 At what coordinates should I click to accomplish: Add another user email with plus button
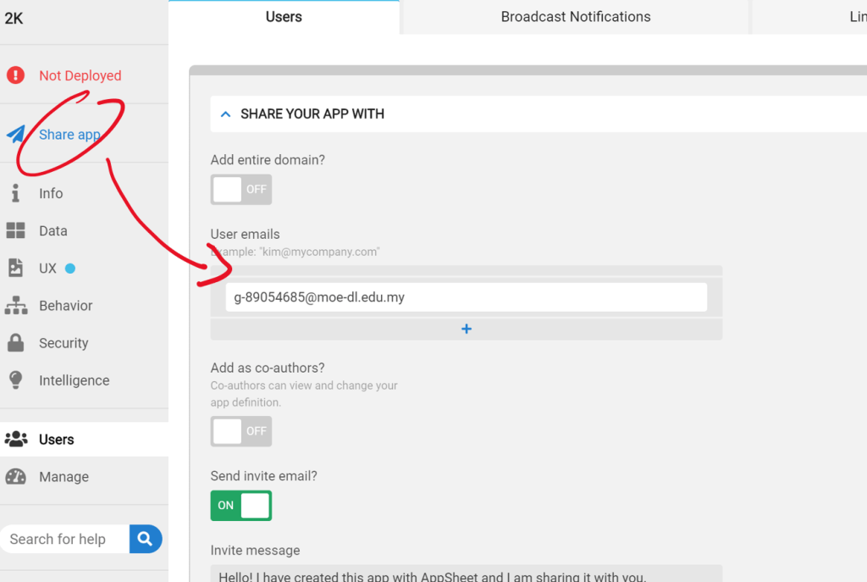466,329
